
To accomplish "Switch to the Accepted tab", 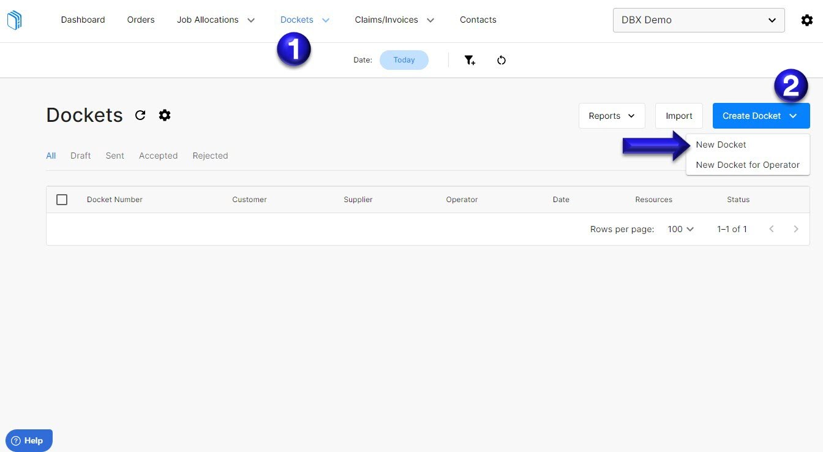I will pyautogui.click(x=158, y=155).
